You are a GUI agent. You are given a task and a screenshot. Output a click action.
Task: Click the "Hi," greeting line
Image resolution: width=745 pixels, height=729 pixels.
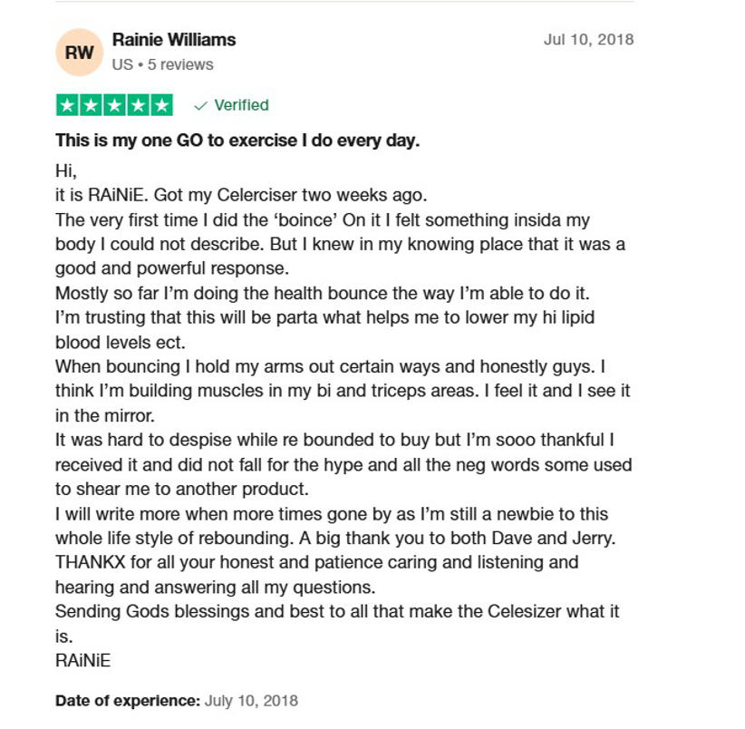[66, 170]
